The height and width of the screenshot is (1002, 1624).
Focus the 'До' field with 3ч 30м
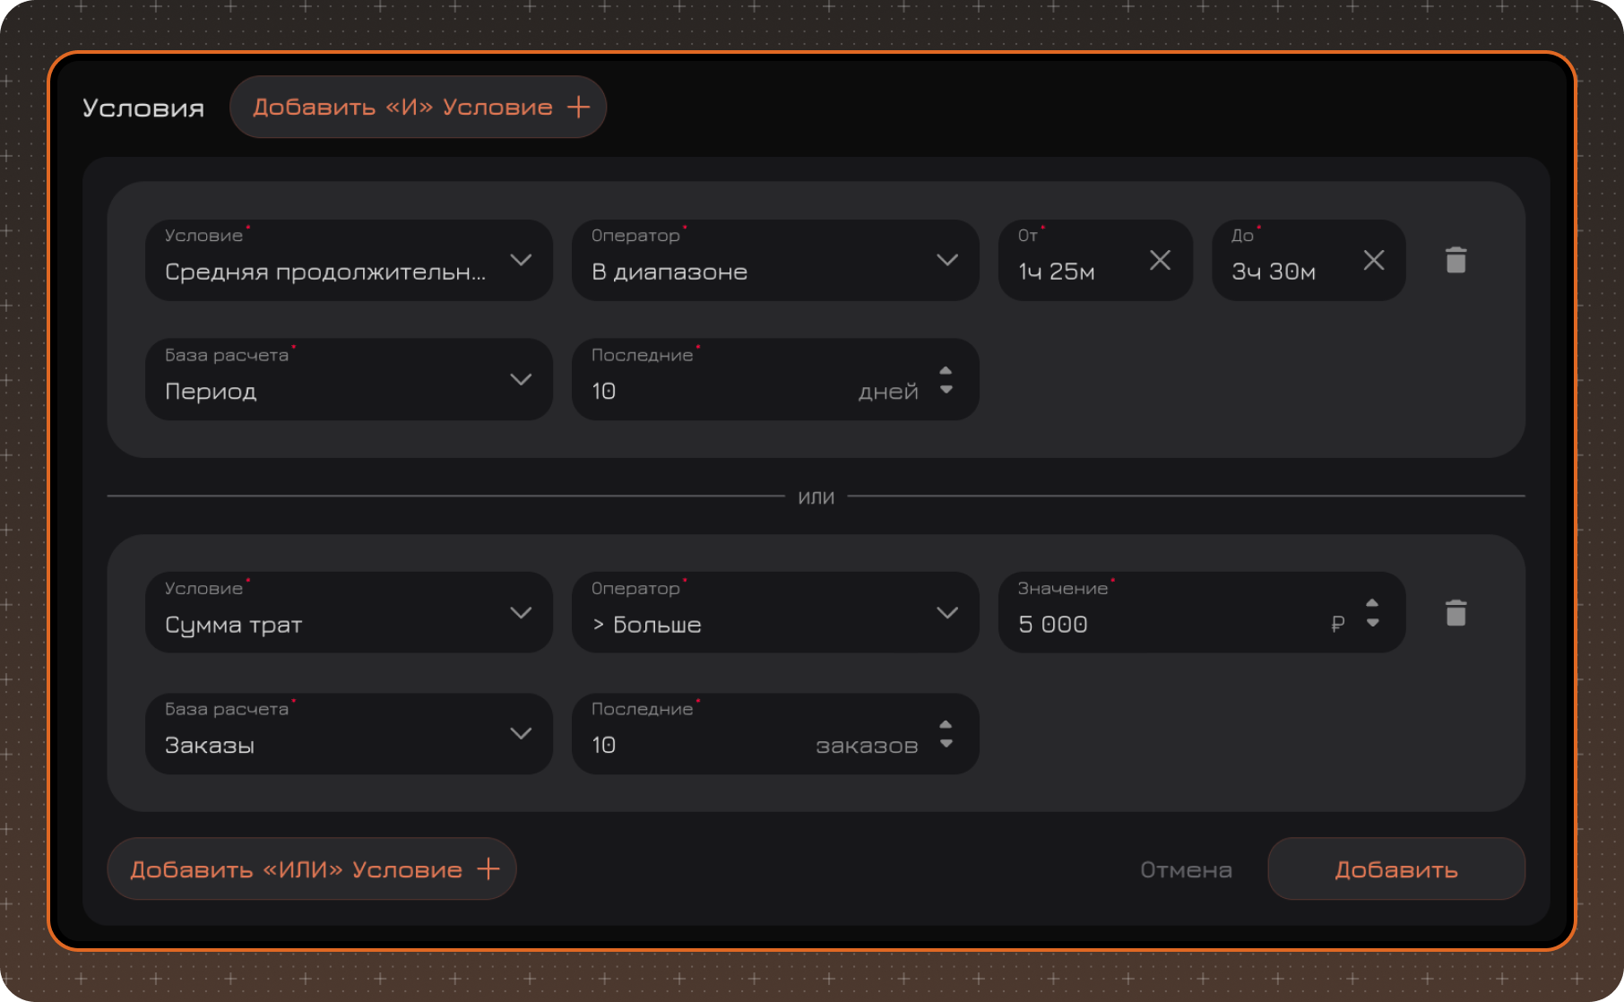coord(1309,260)
